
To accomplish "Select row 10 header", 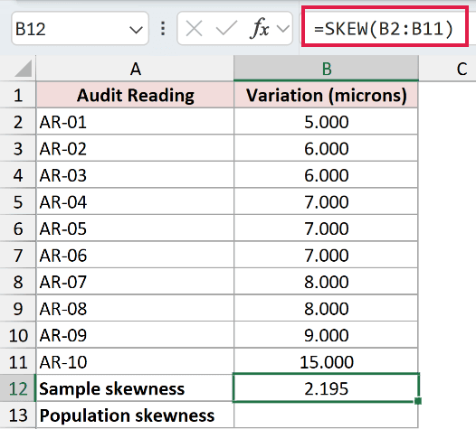I will click(x=18, y=335).
